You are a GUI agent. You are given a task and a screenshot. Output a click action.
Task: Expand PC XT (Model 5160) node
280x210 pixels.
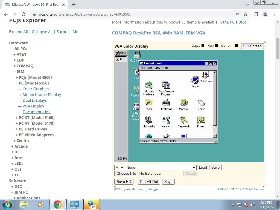(x=35, y=118)
